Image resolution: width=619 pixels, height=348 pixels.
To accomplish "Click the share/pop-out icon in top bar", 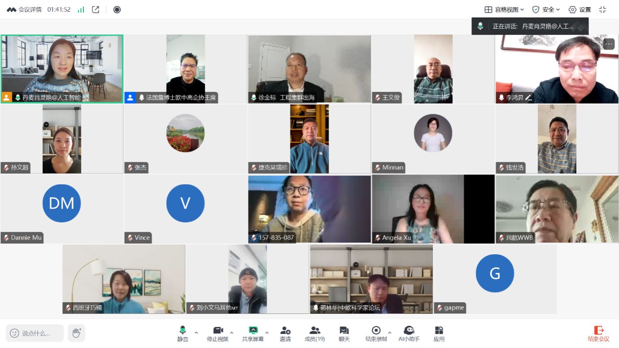I will 96,9.
